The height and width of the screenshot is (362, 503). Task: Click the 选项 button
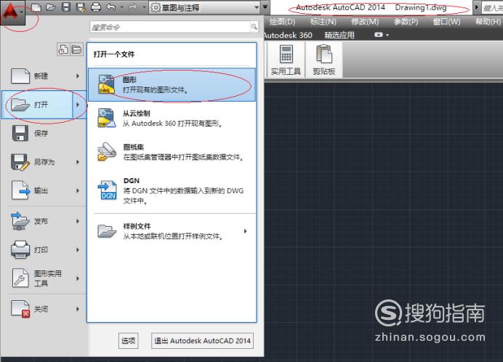point(128,341)
